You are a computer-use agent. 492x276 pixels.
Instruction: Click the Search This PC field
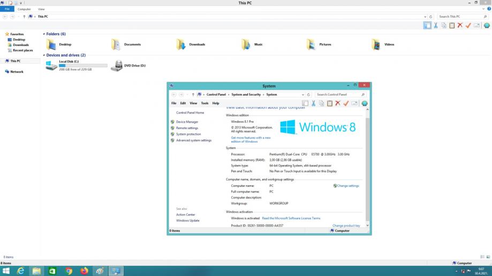pos(463,17)
